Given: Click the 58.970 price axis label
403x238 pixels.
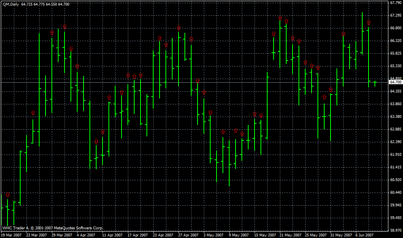Looking at the screenshot, I should tap(396, 230).
